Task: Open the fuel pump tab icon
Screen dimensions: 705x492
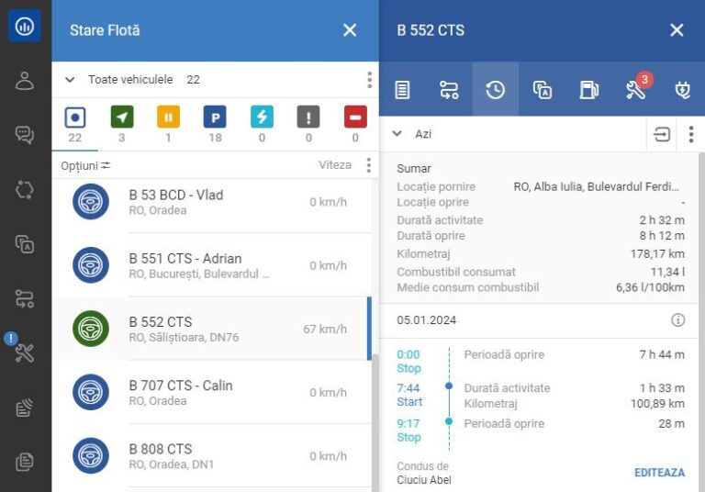Action: coord(588,89)
